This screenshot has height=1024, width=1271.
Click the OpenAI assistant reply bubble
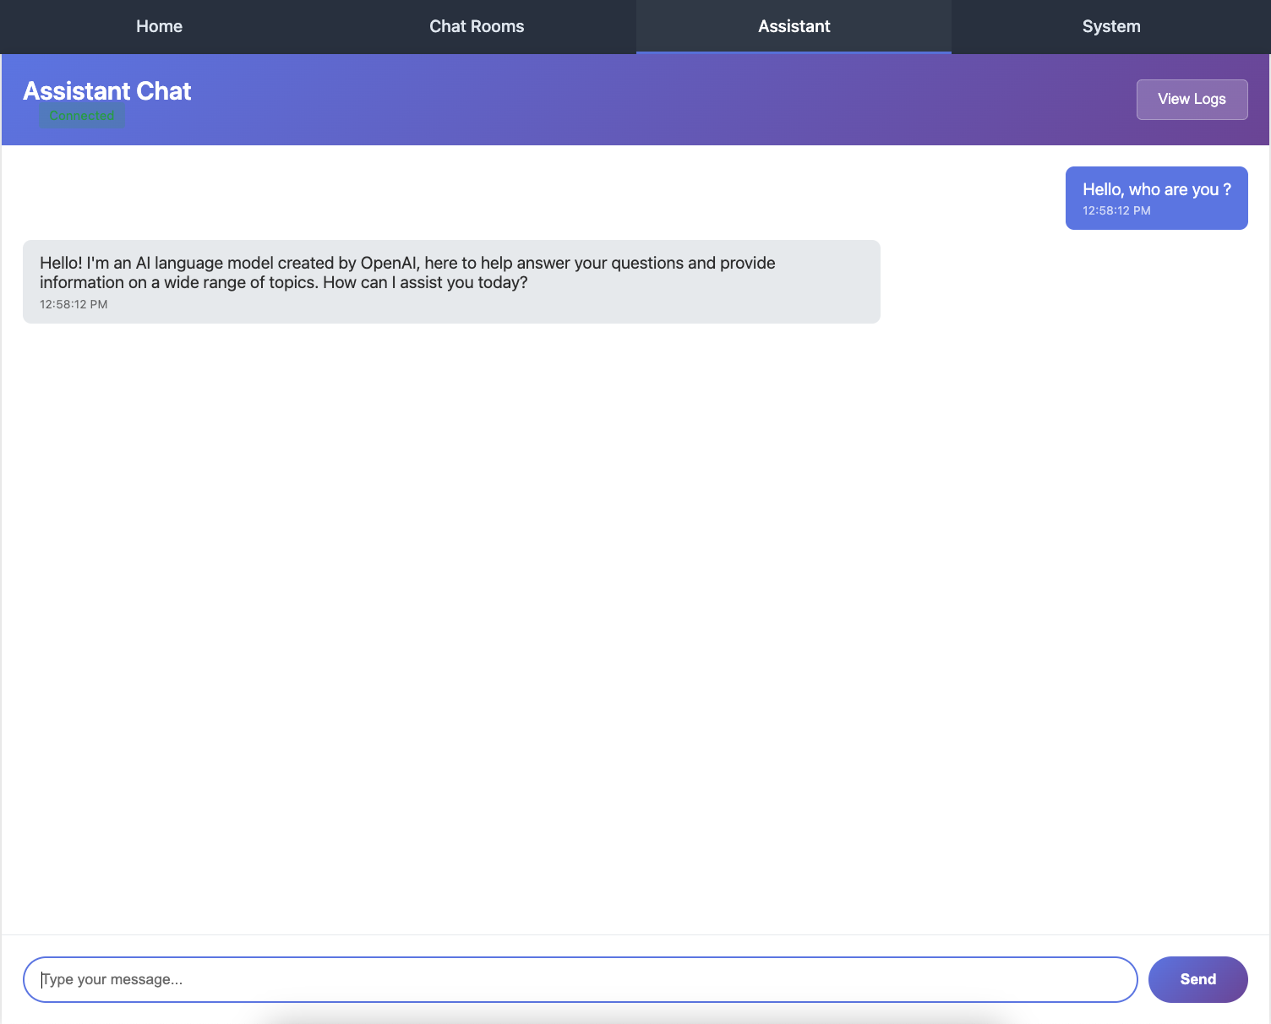pyautogui.click(x=451, y=281)
